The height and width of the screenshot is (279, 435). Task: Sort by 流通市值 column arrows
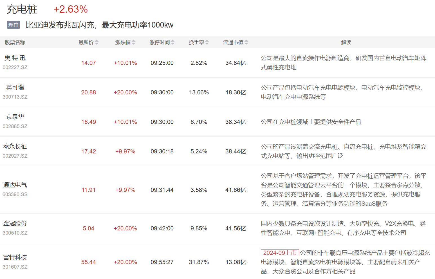[246, 42]
